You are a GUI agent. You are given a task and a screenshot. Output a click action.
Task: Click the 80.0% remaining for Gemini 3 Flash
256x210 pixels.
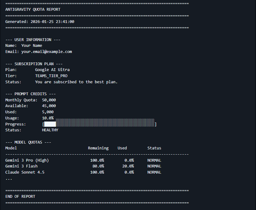(x=98, y=166)
